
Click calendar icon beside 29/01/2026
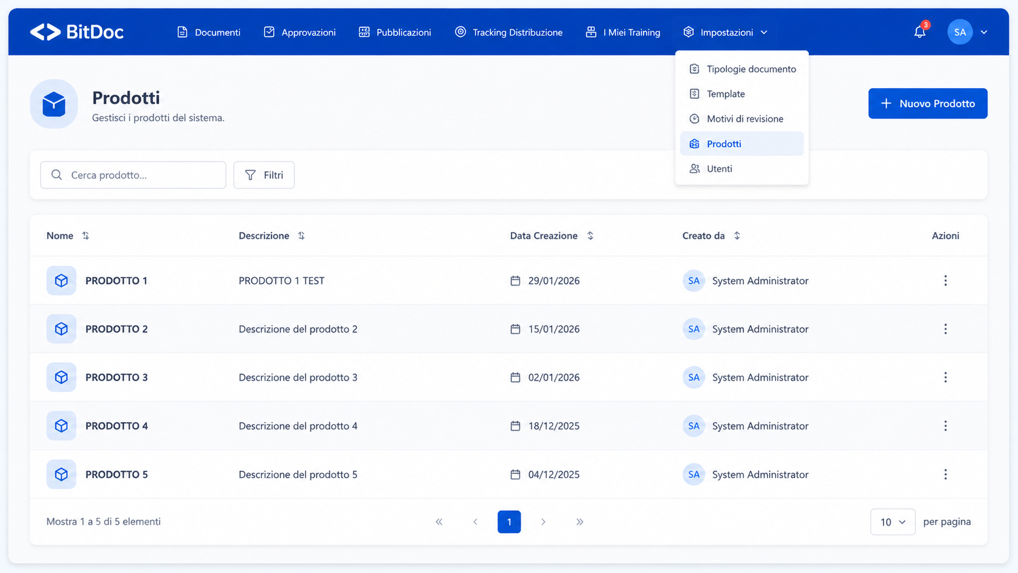coord(515,281)
